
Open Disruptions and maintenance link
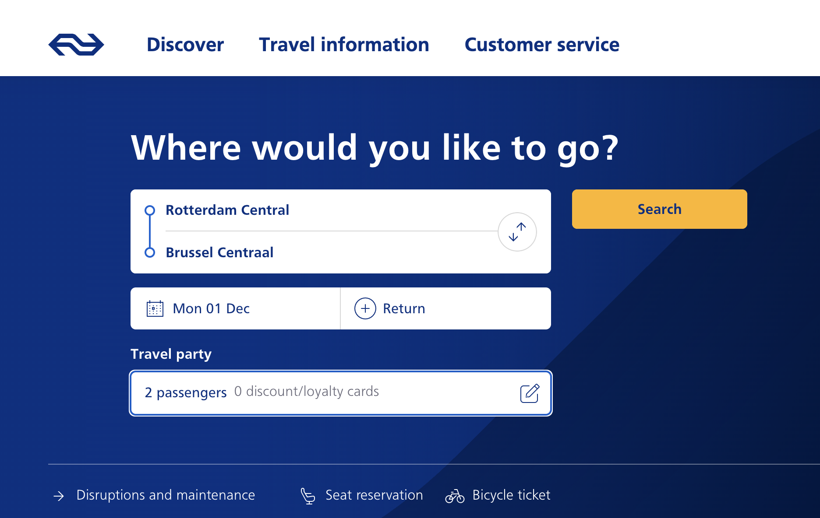pyautogui.click(x=166, y=495)
